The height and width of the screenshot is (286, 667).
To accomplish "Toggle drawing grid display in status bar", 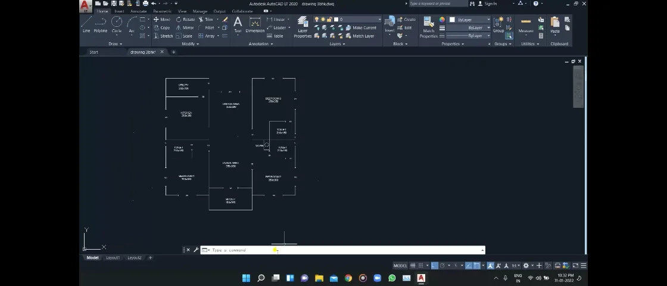I will [x=413, y=266].
